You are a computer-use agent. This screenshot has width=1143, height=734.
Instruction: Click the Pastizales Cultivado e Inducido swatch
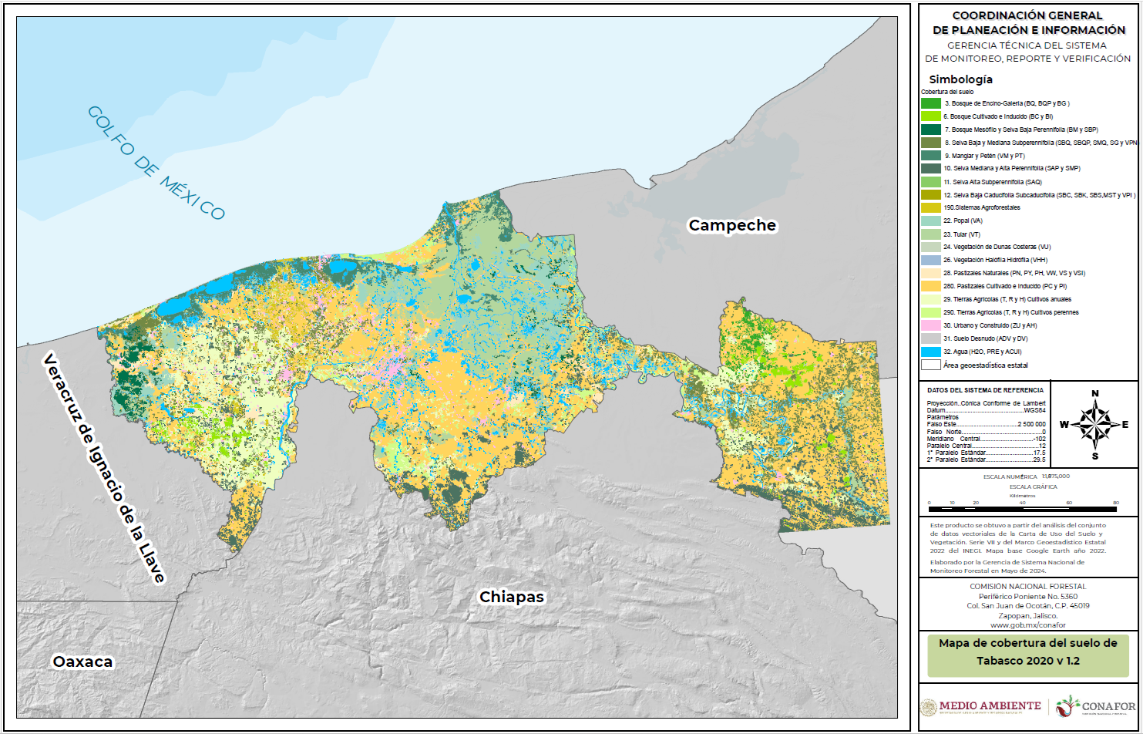tap(931, 286)
